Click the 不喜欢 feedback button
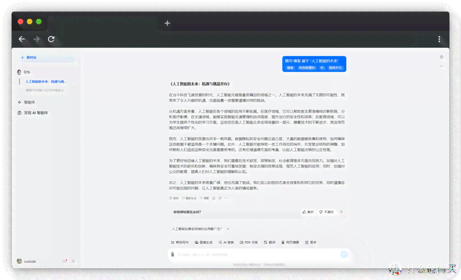 pos(327,212)
